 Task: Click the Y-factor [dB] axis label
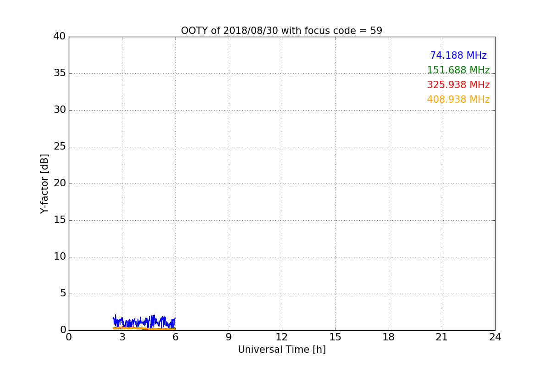coord(44,183)
